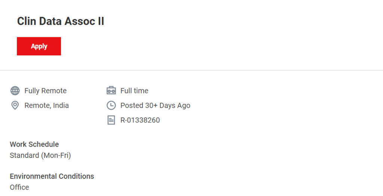Click the Fully Remote label
This screenshot has width=383, height=196.
[x=45, y=91]
